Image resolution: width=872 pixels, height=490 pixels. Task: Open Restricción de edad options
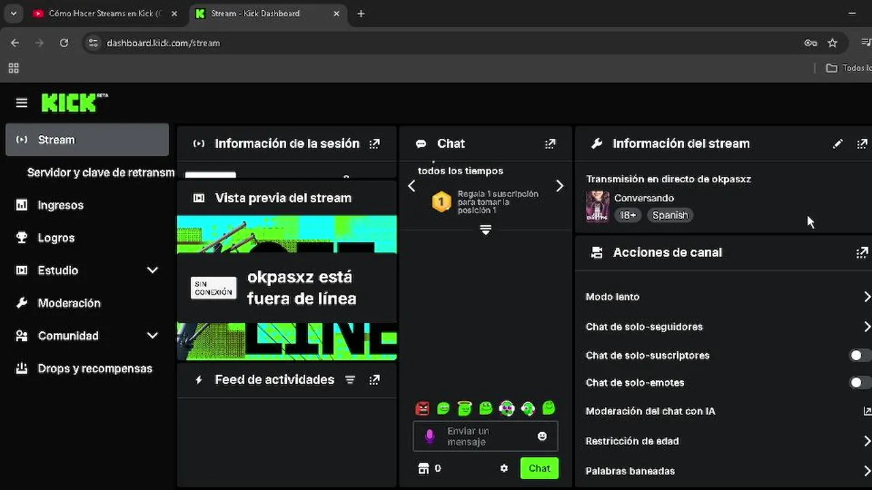[x=727, y=441]
